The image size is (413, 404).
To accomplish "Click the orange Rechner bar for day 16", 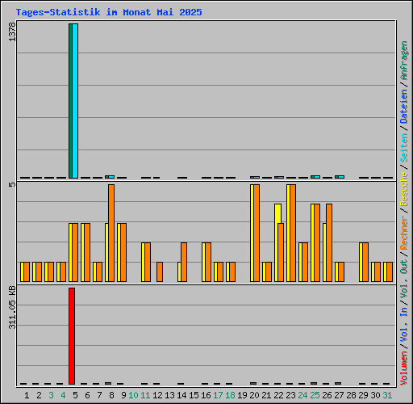I will [208, 263].
